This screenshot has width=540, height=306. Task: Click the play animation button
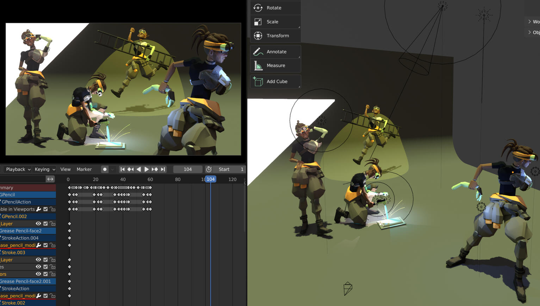[147, 170]
